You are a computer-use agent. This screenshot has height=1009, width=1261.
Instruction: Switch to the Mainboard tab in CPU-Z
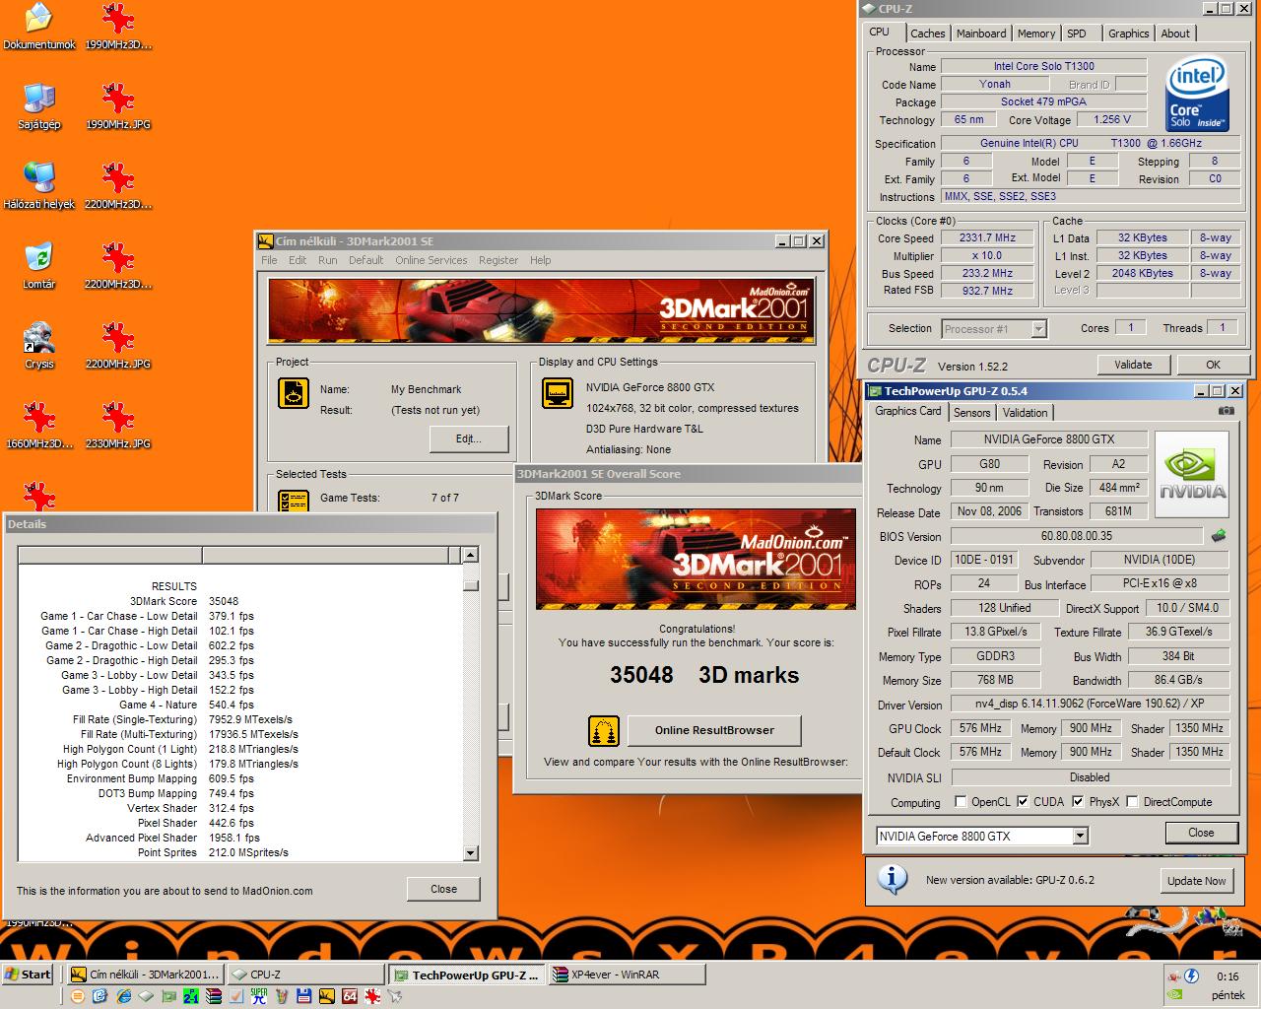click(981, 34)
